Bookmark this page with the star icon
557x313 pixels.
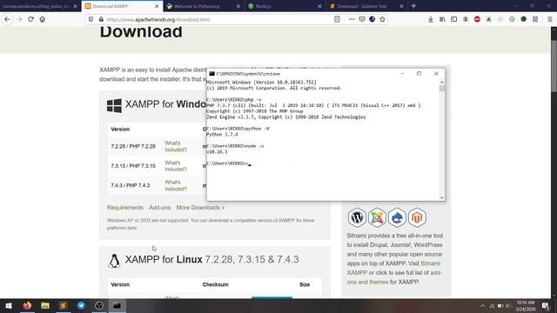pos(382,19)
